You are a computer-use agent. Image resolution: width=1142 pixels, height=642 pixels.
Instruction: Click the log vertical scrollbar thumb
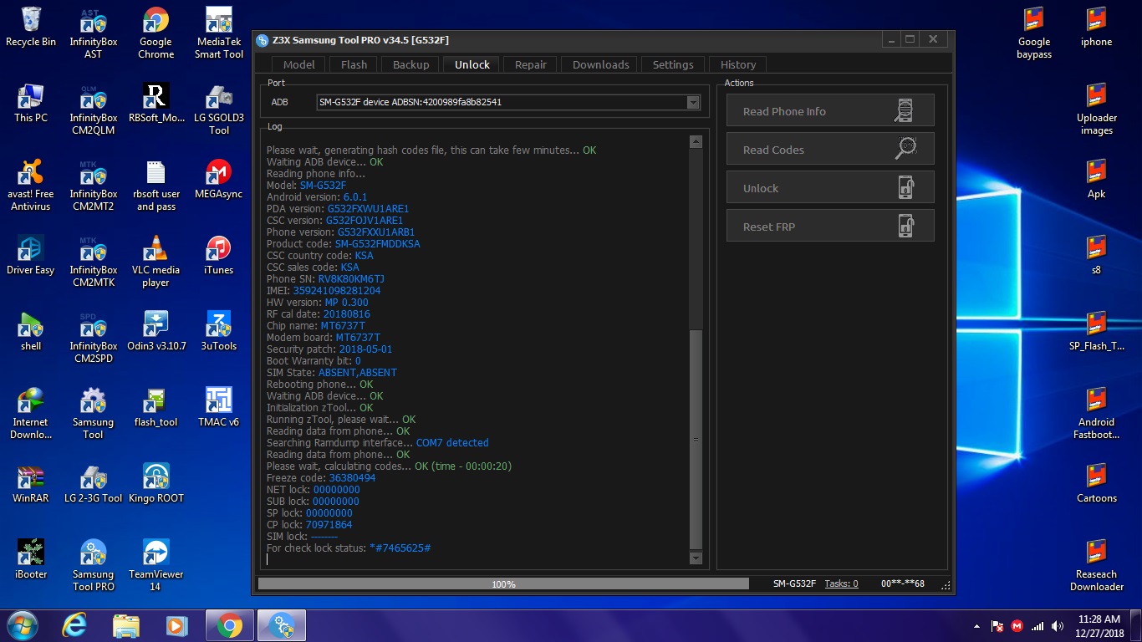click(x=696, y=439)
